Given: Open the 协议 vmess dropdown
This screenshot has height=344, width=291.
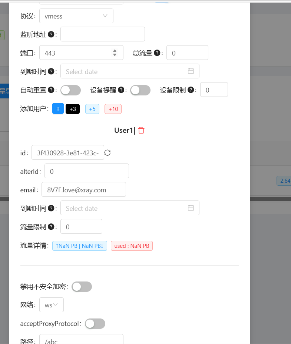Looking at the screenshot, I should [x=76, y=16].
